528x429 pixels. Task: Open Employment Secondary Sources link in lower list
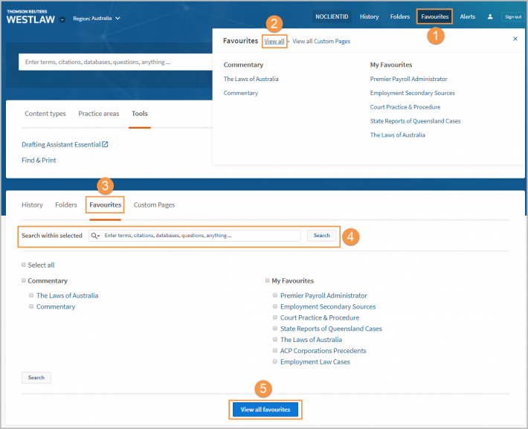click(328, 306)
